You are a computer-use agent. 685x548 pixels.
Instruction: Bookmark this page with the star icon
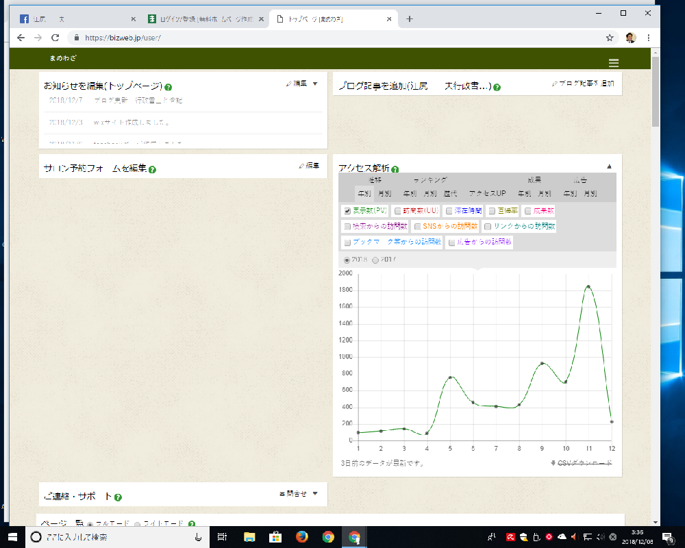coord(610,38)
